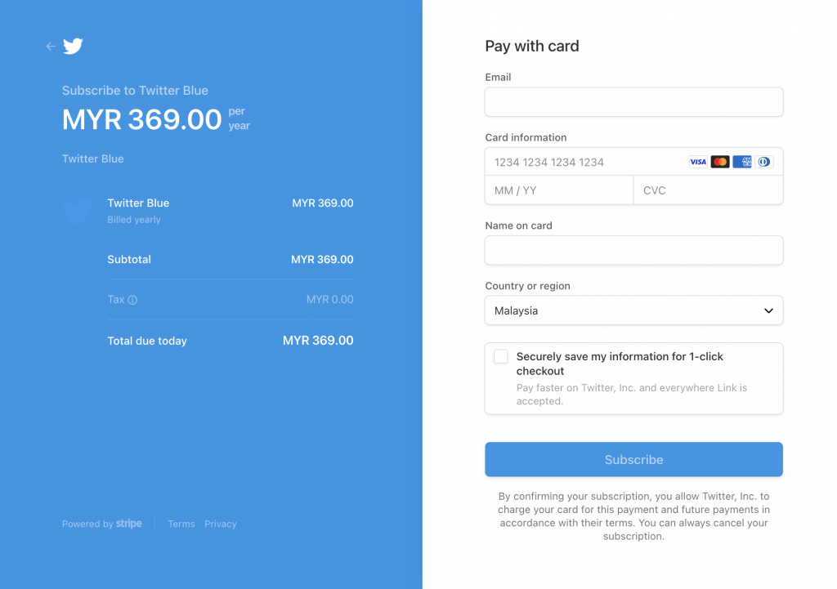837x589 pixels.
Task: Click the MM / YY expiry field
Action: [558, 190]
